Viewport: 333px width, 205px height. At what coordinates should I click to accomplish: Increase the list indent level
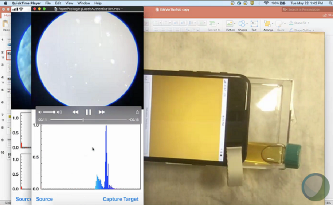point(183,23)
